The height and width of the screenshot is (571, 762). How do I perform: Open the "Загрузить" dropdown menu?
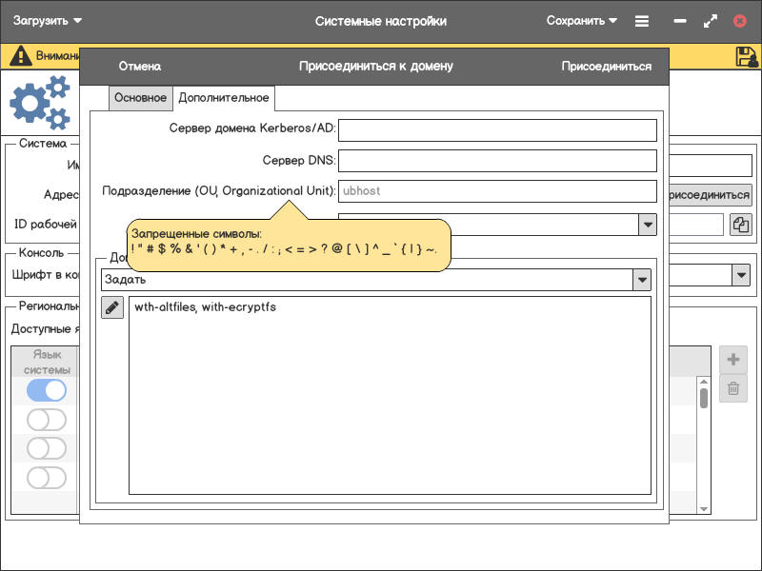[x=48, y=21]
